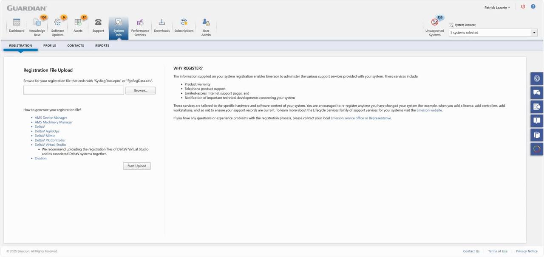Image resolution: width=544 pixels, height=257 pixels.
Task: Follow the Emerson website link
Action: [429, 110]
